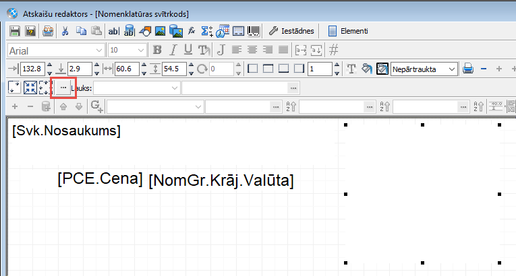Insert a database text field element
This screenshot has width=516, height=276.
pyautogui.click(x=129, y=31)
